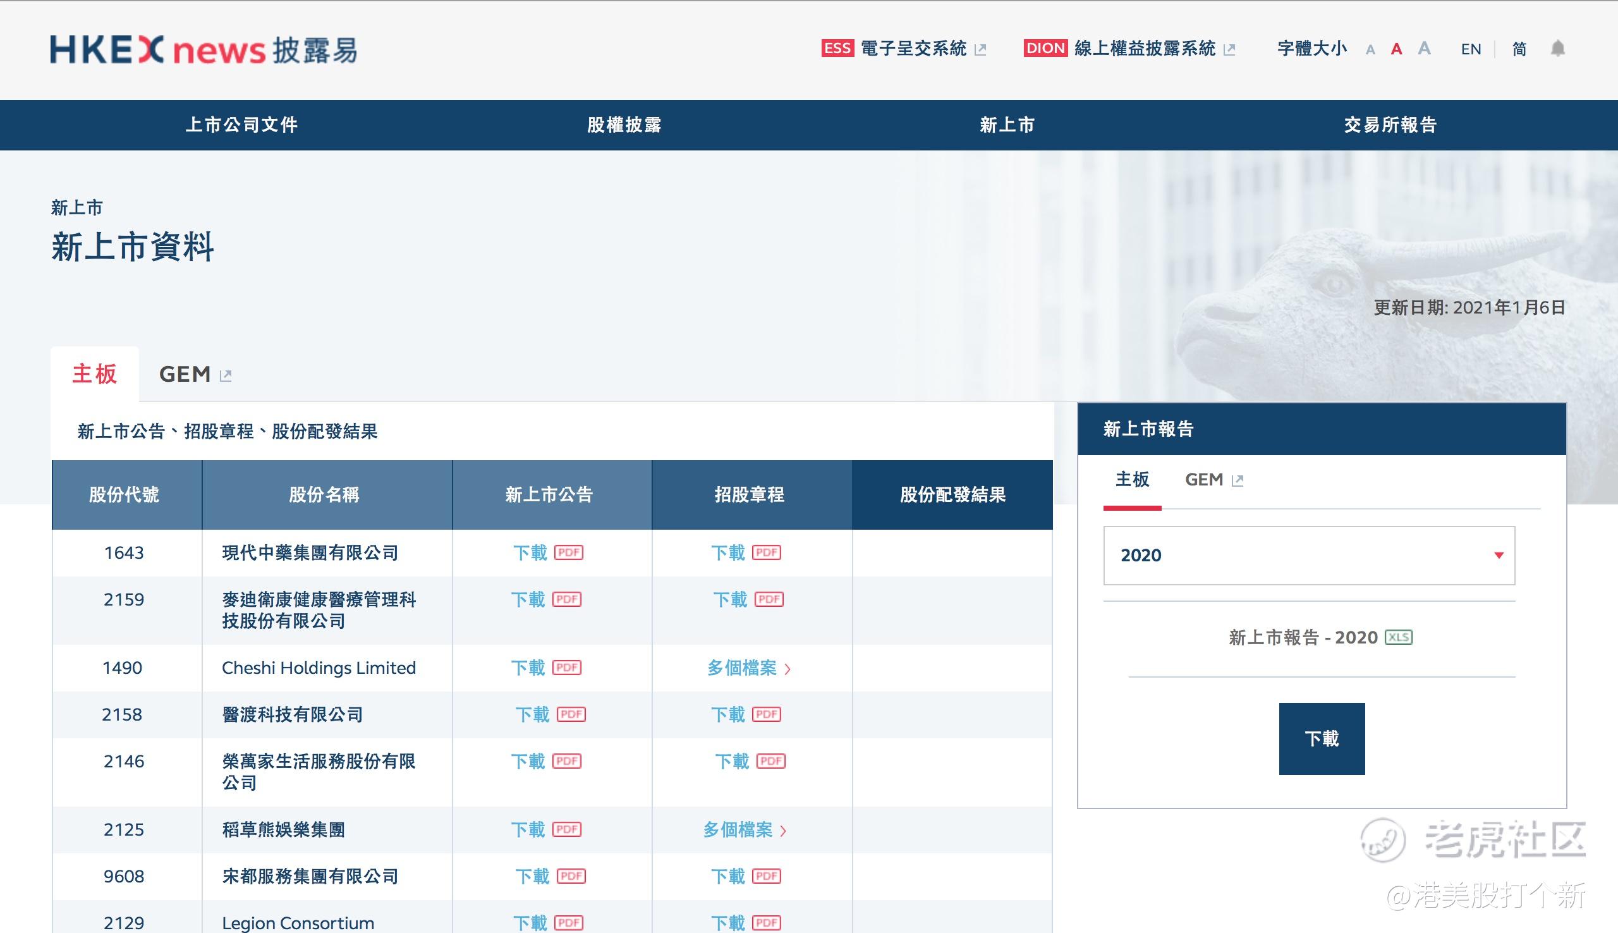This screenshot has height=933, width=1618.
Task: Click the blue 下載 button in report panel
Action: coord(1322,739)
